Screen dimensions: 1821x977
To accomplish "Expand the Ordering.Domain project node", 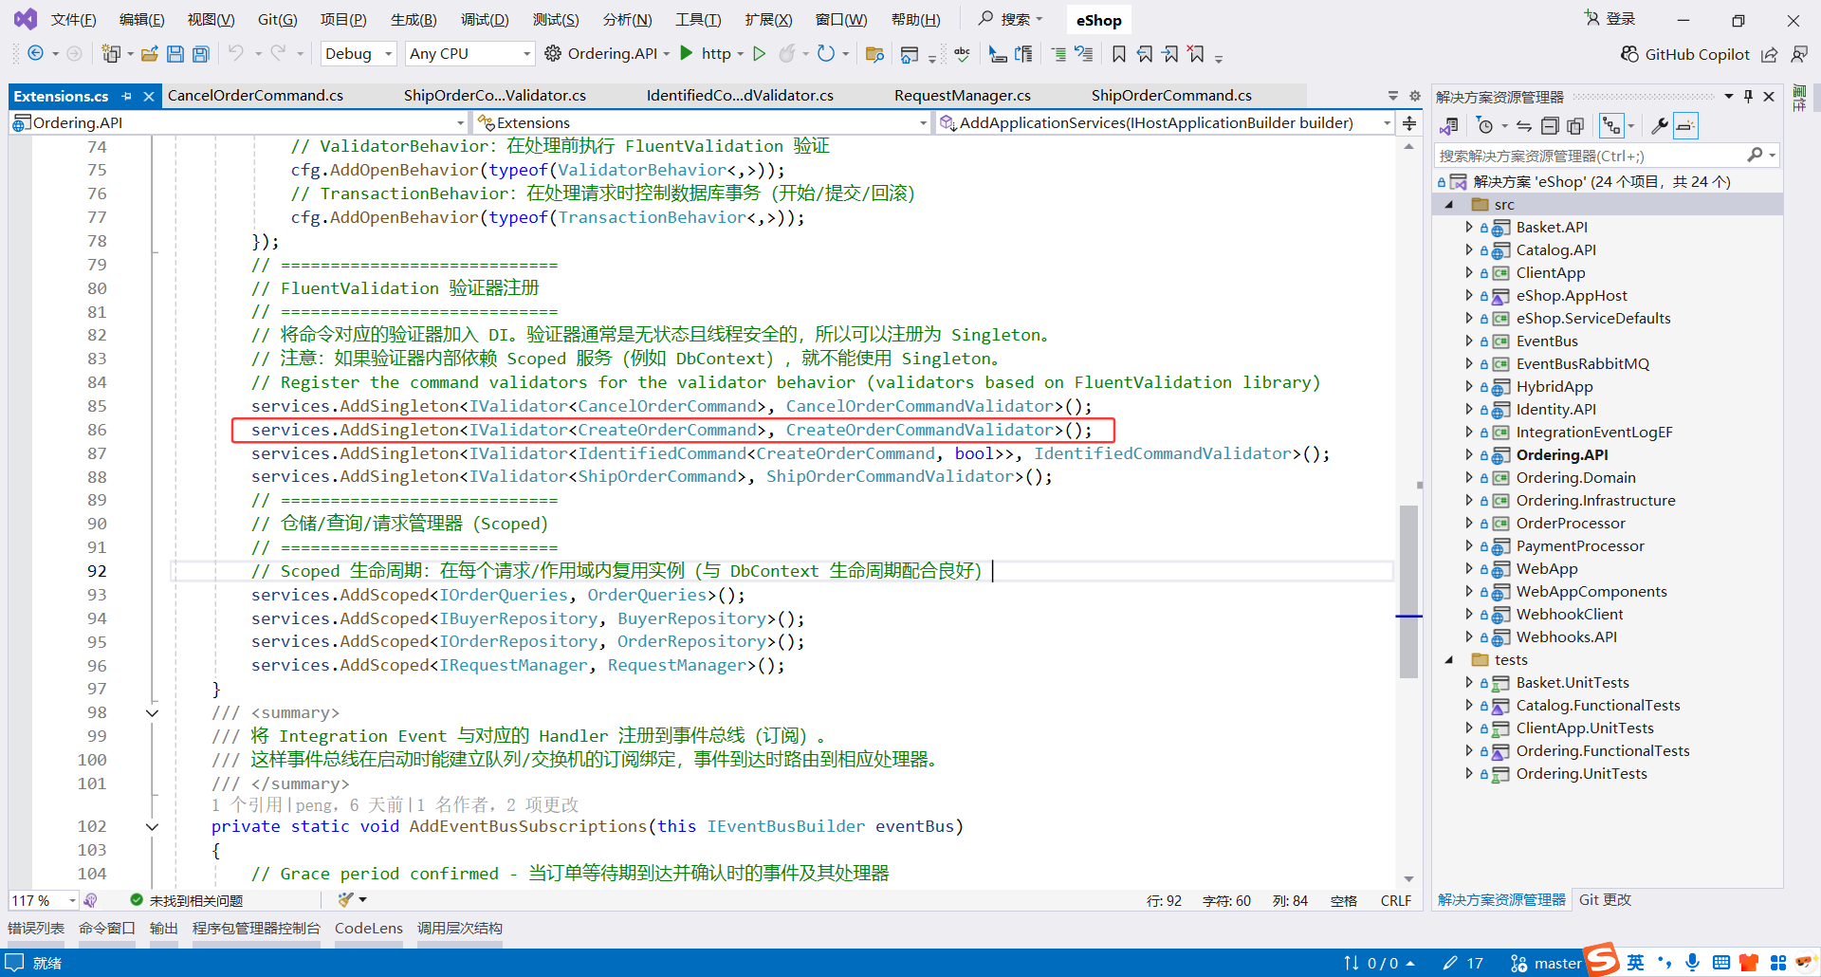I will point(1469,477).
